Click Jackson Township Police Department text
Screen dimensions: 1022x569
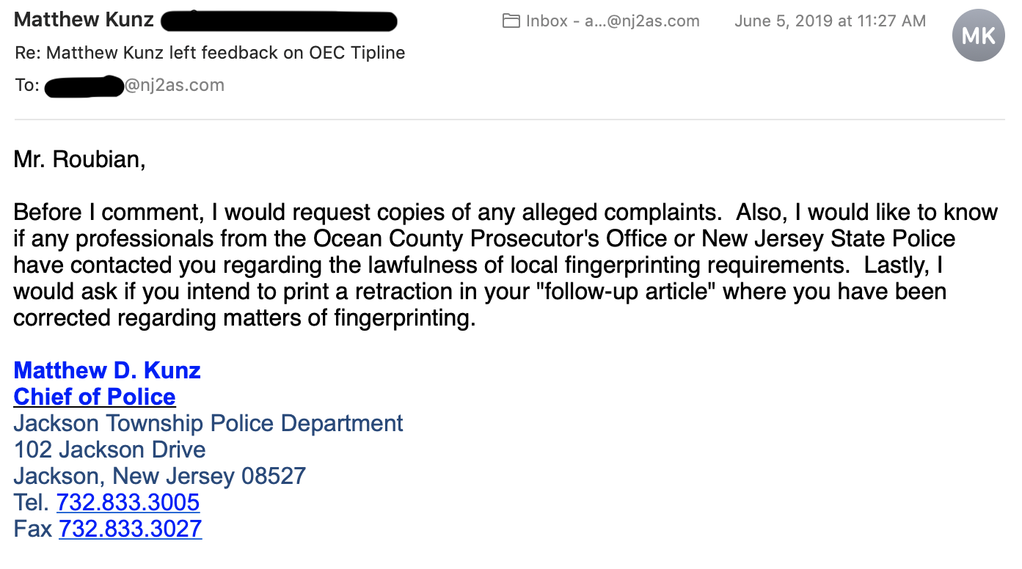(x=208, y=423)
